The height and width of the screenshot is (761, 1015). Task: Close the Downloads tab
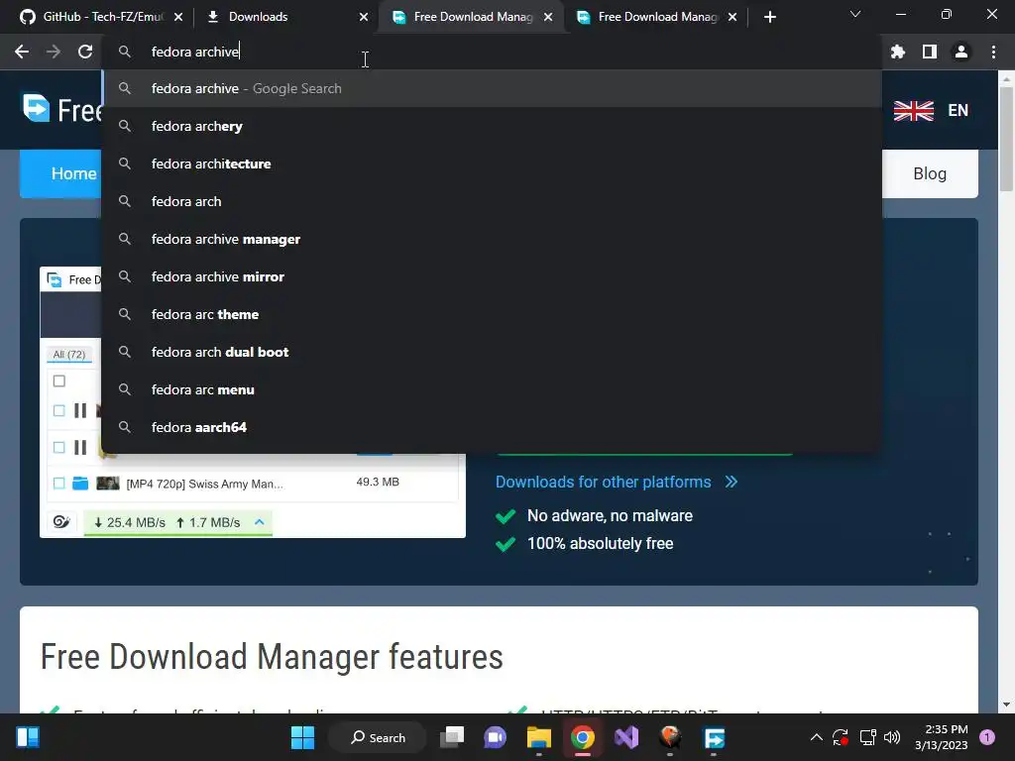pos(363,17)
